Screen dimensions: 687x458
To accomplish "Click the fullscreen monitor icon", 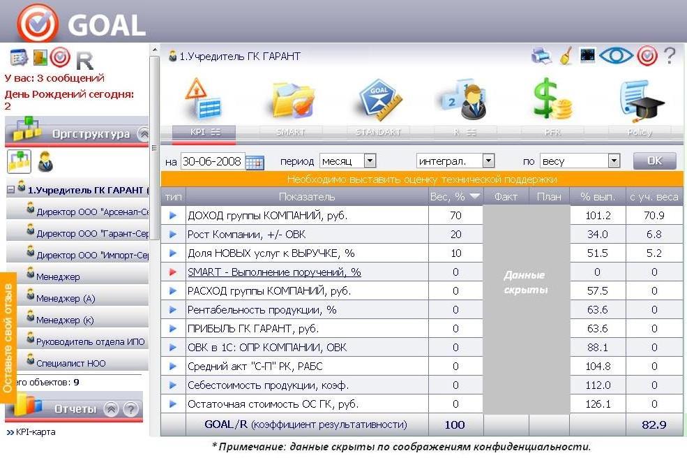I will click(x=587, y=55).
